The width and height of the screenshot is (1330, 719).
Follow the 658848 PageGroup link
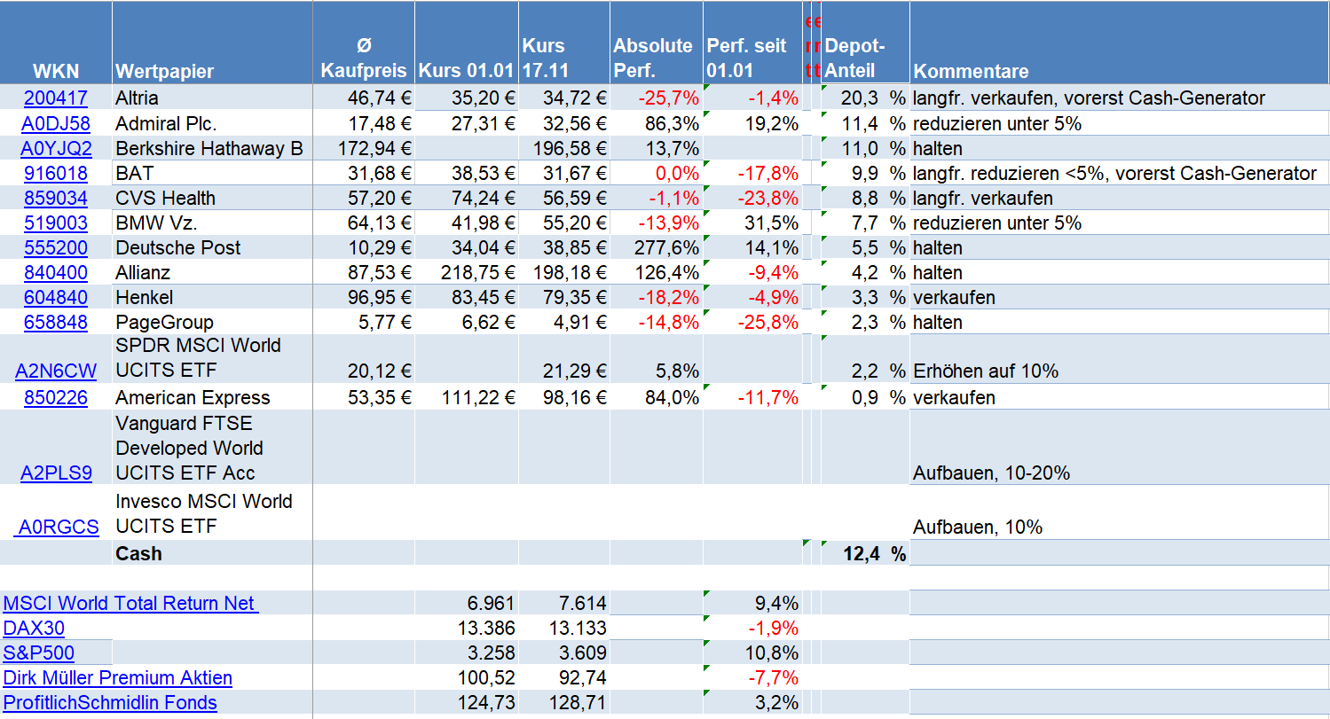click(x=56, y=322)
